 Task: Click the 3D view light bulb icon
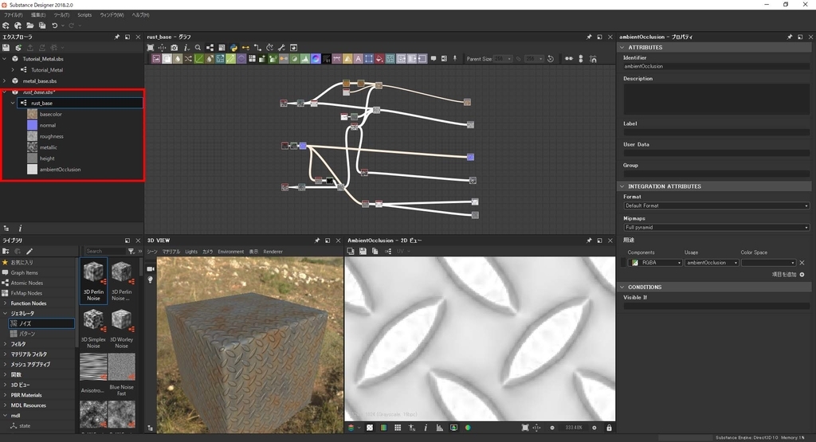(x=151, y=280)
